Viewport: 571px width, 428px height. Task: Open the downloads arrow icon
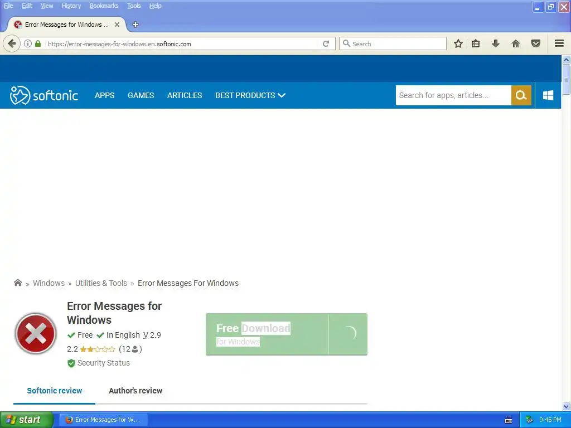(x=496, y=43)
